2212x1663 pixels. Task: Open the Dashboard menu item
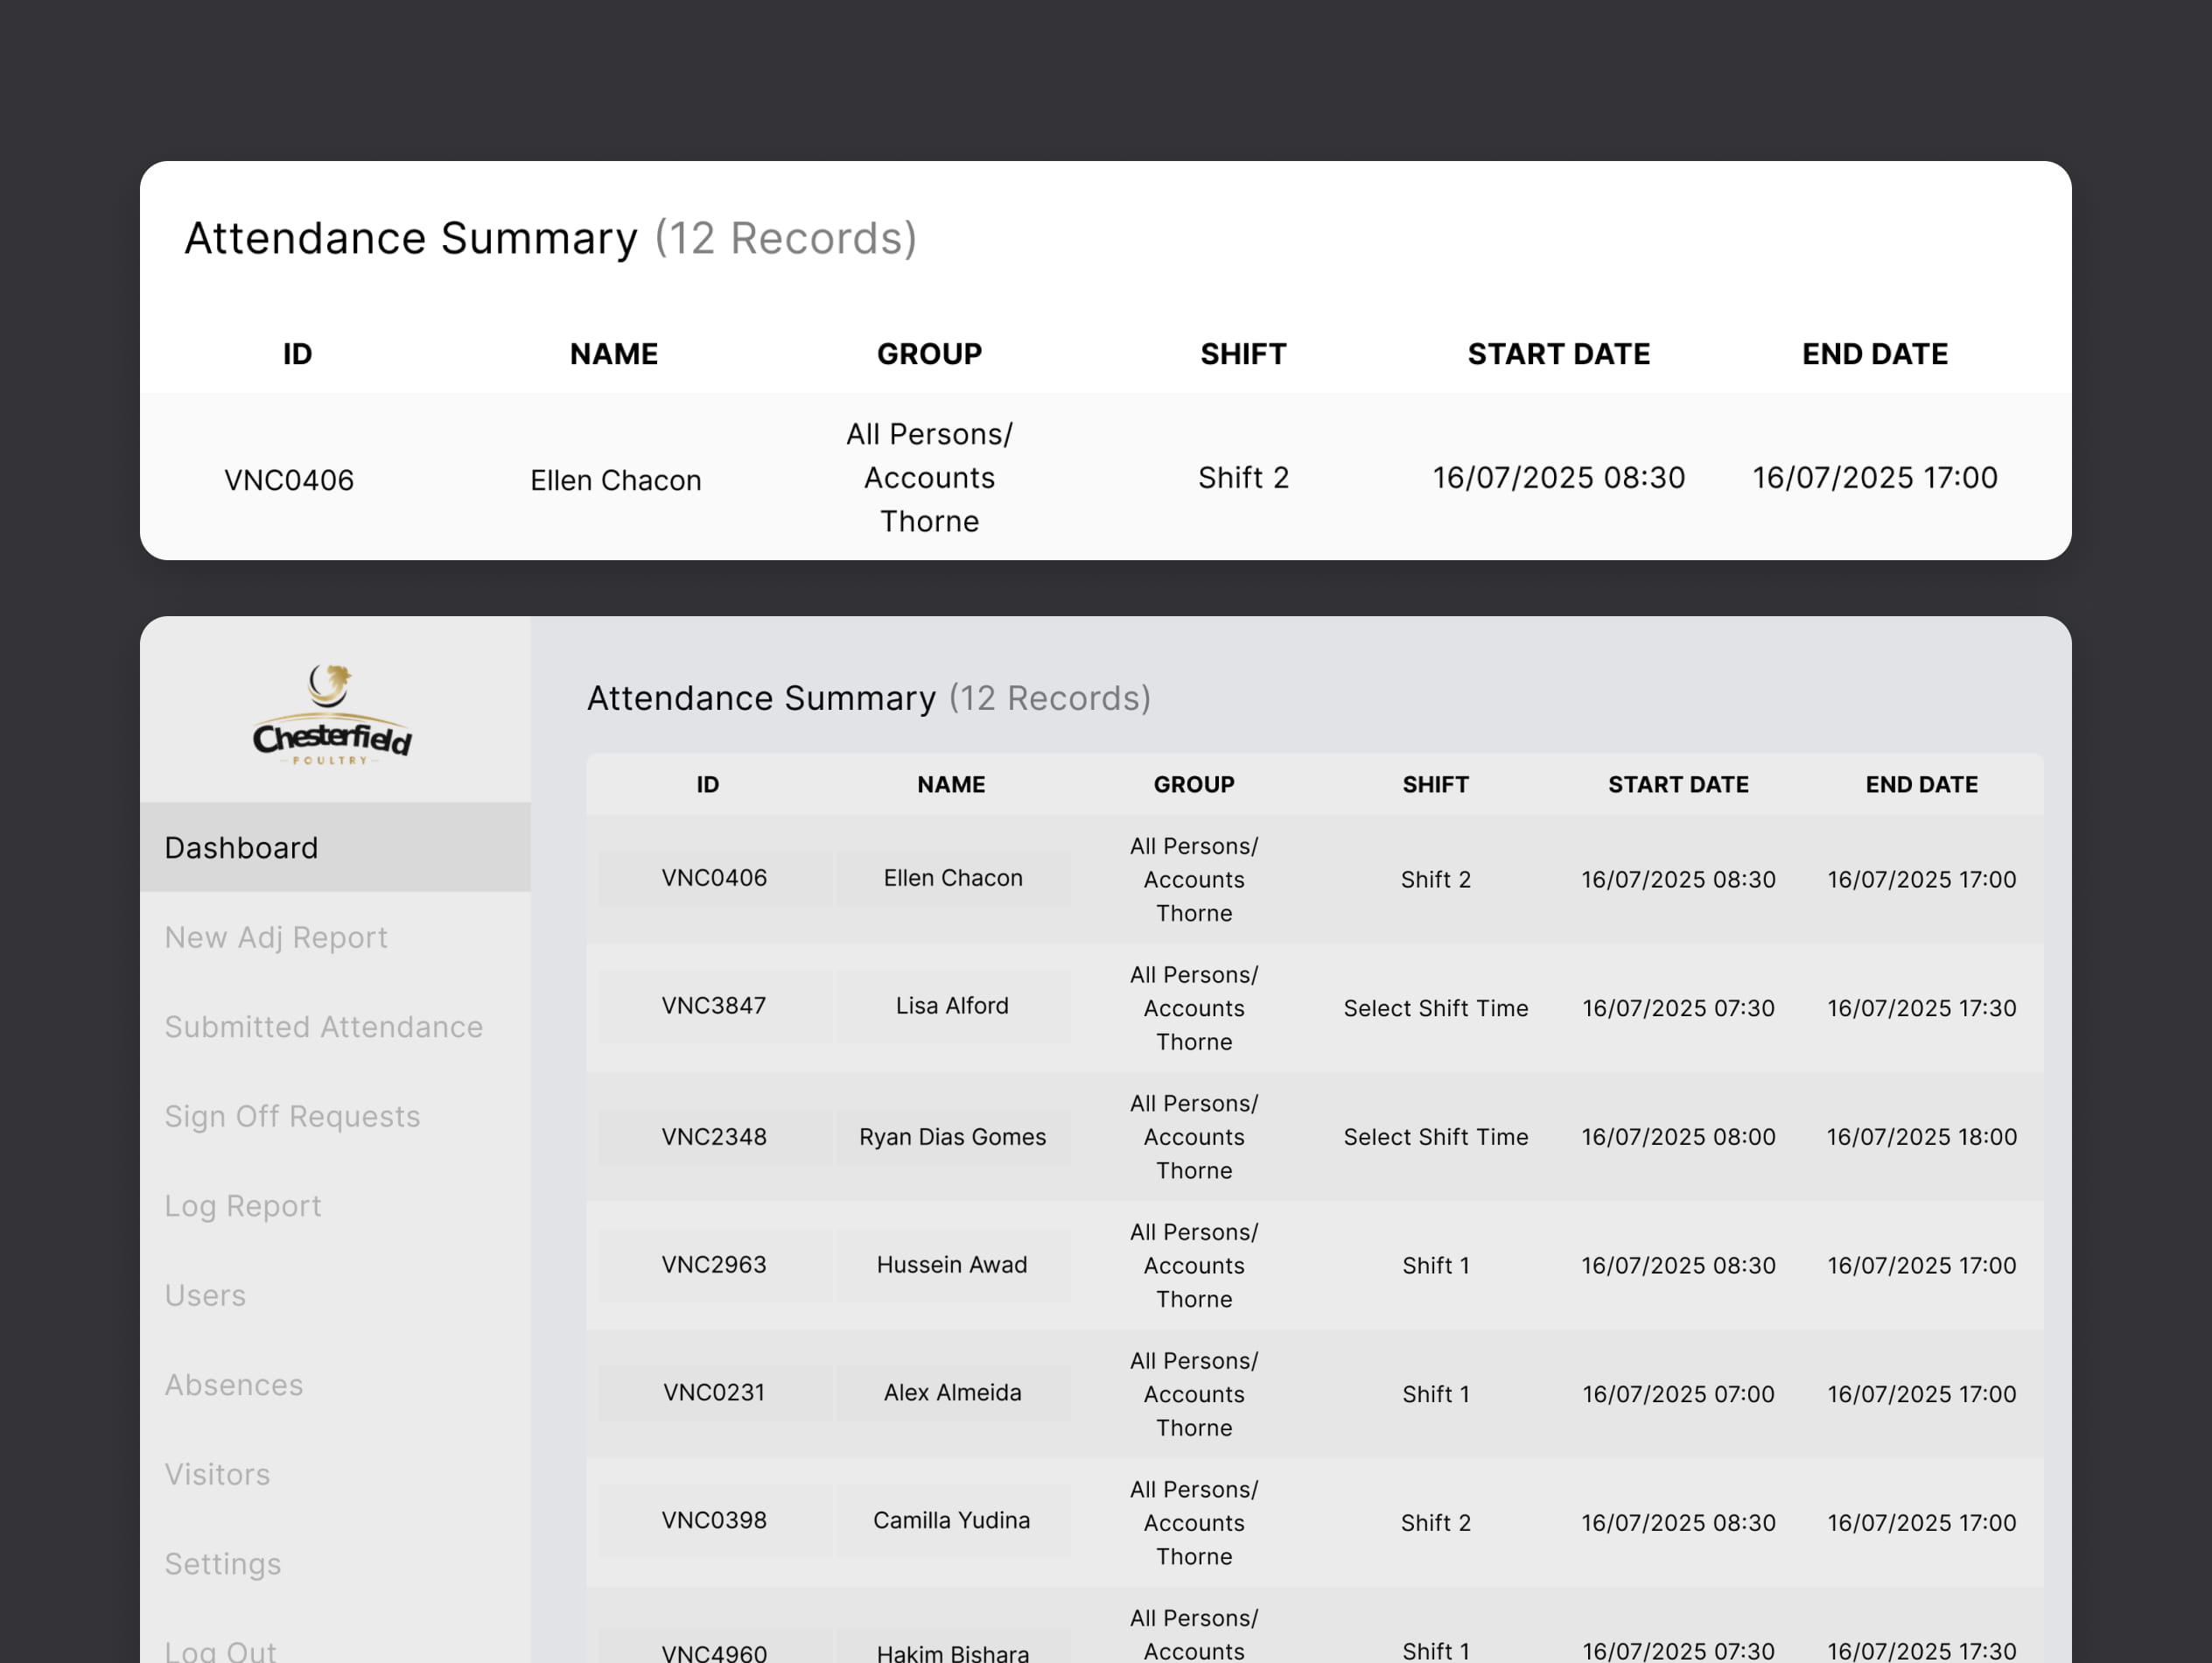[x=241, y=847]
